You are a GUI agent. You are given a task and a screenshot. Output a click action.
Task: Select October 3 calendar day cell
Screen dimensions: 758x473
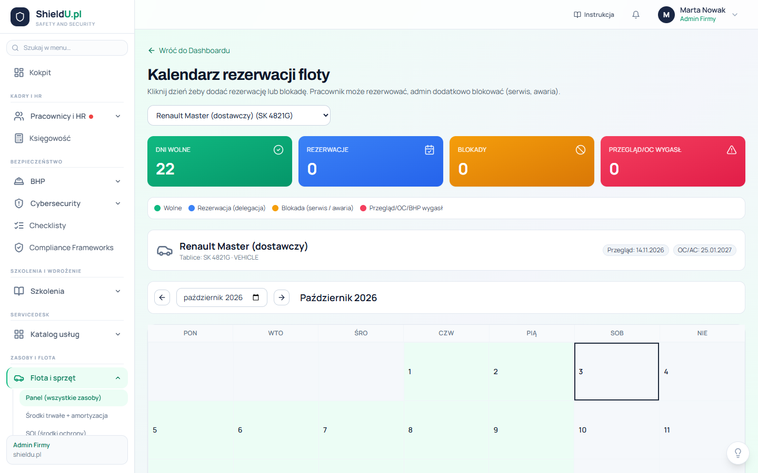616,372
